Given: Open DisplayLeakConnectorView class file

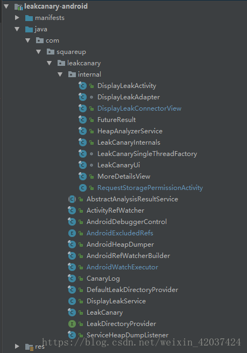Looking at the screenshot, I should 139,108.
